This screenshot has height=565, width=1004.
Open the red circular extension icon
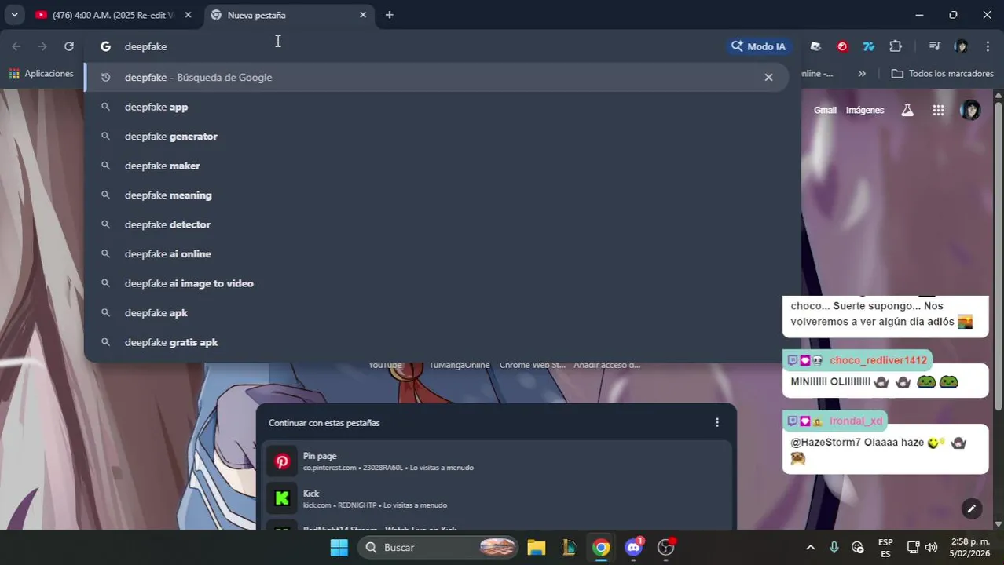(x=842, y=46)
